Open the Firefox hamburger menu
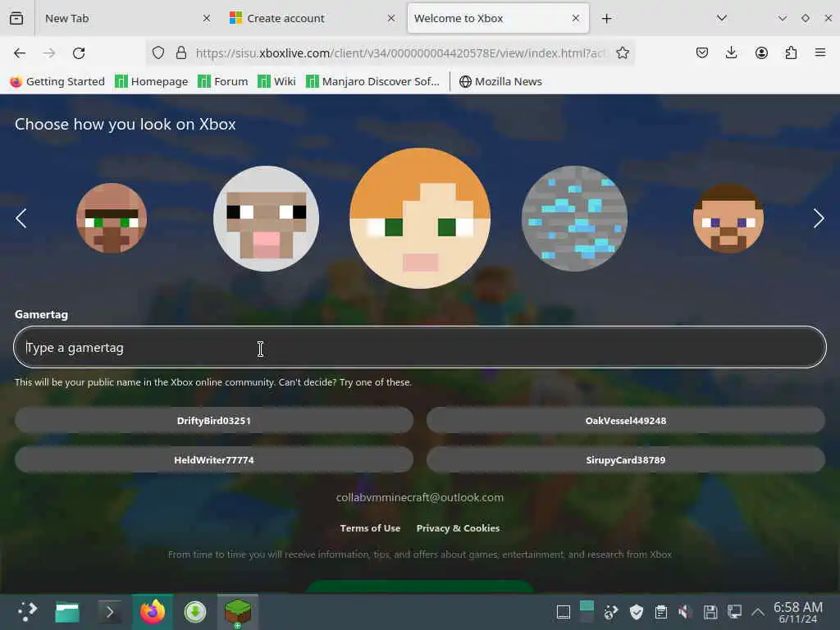Screen dimensions: 840x630 click(820, 53)
